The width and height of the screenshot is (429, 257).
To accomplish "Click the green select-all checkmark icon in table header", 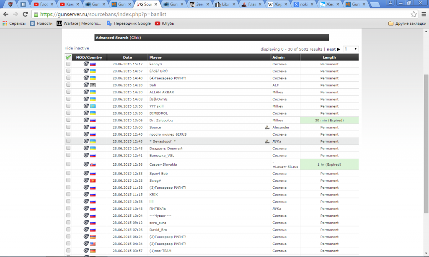I will (68, 57).
